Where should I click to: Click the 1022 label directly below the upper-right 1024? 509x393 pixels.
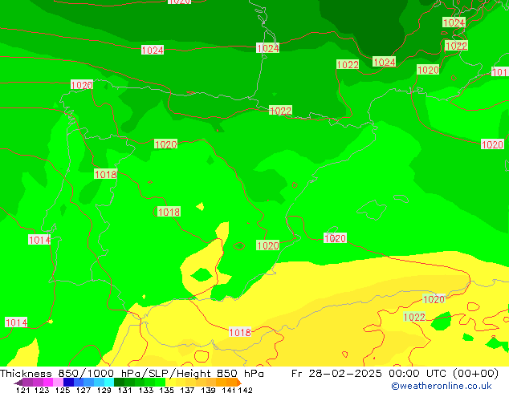[x=456, y=46]
